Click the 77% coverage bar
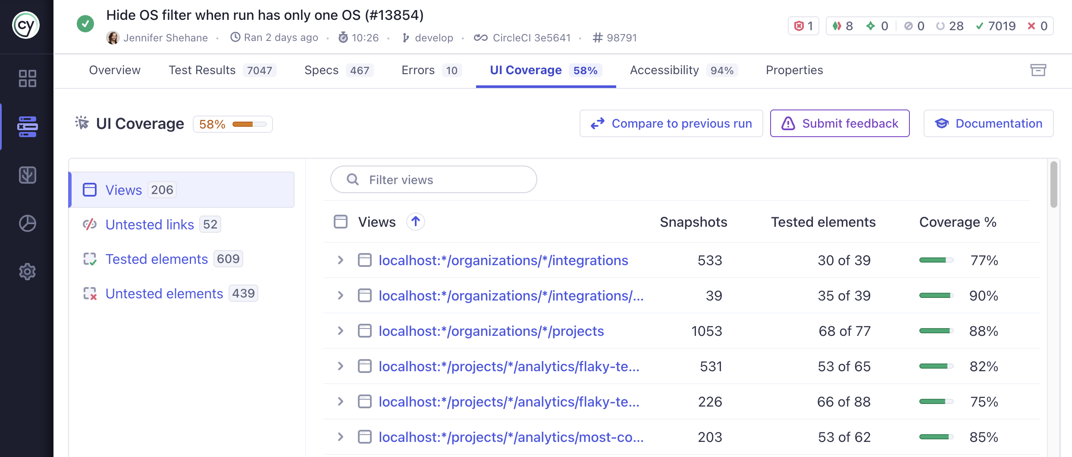 pos(936,260)
